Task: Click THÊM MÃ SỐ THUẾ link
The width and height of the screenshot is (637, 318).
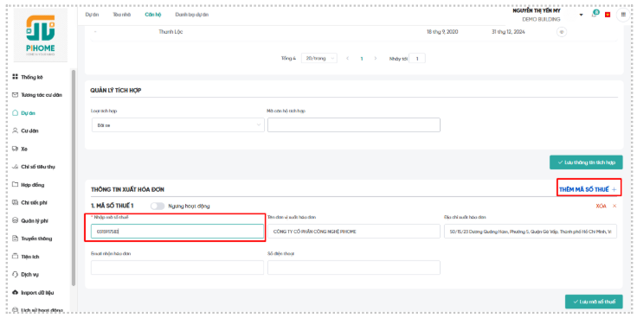Action: click(x=588, y=189)
